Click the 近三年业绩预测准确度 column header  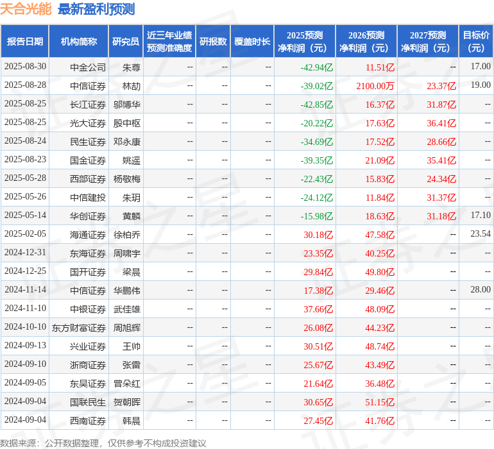pyautogui.click(x=169, y=41)
